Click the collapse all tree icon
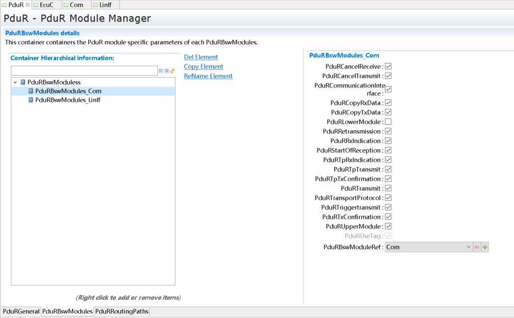 (x=161, y=71)
